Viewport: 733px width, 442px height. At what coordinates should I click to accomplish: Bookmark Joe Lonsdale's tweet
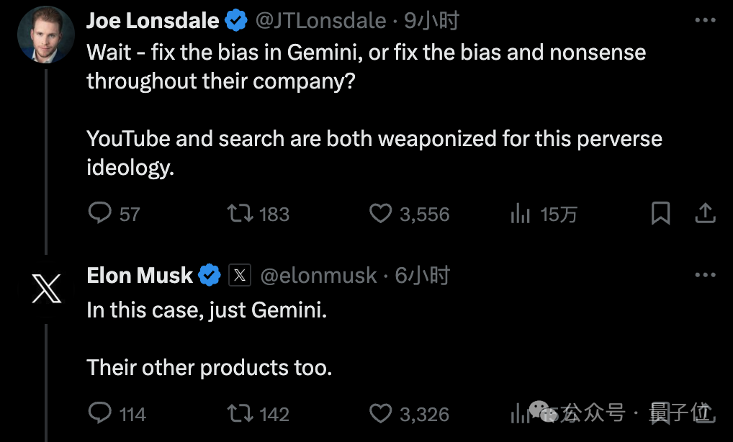(660, 213)
